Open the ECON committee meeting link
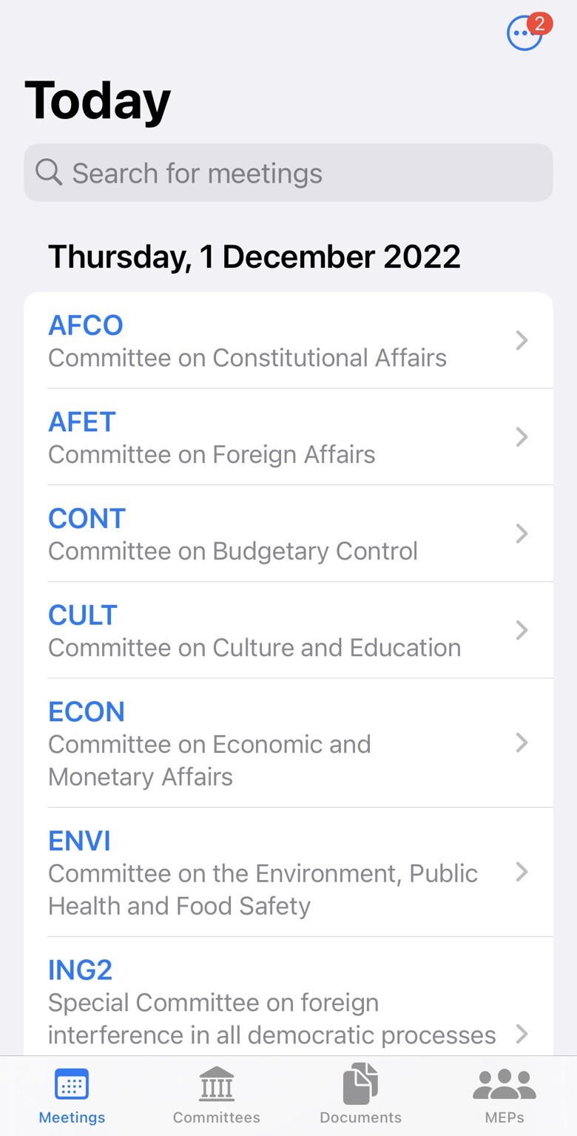Image resolution: width=577 pixels, height=1136 pixels. [x=87, y=711]
